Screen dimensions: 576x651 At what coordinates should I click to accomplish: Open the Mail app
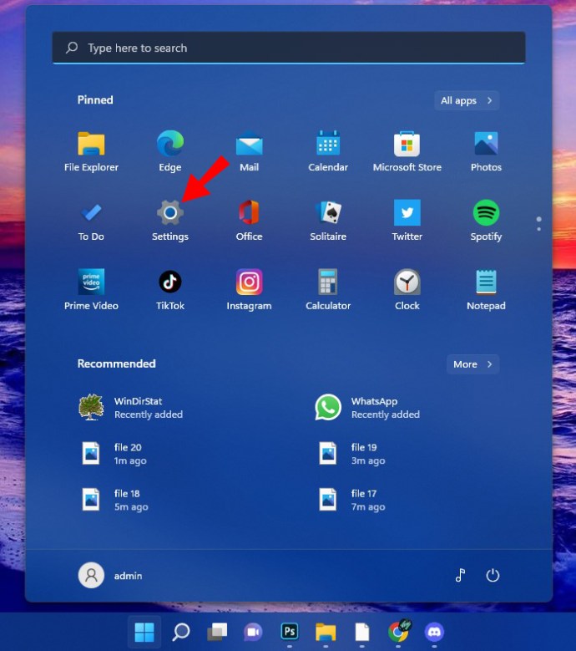click(x=249, y=151)
